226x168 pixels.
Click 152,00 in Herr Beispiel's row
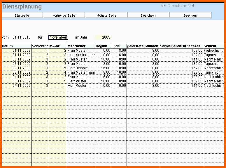(181, 68)
